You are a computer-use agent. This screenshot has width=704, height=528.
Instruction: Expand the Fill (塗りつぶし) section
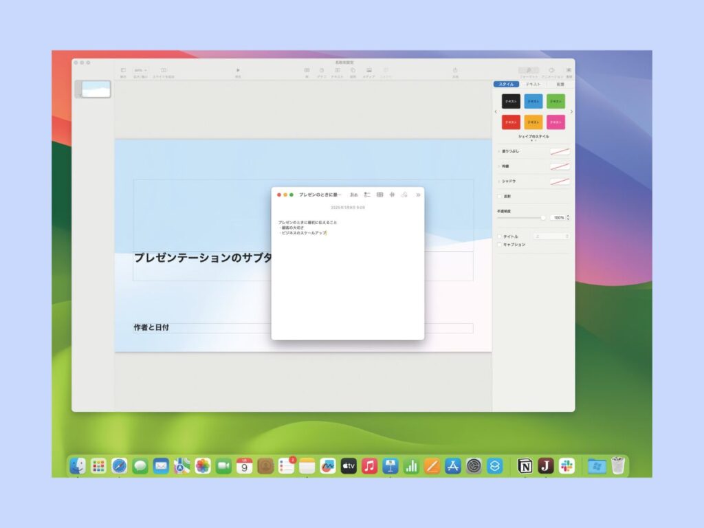pyautogui.click(x=499, y=151)
